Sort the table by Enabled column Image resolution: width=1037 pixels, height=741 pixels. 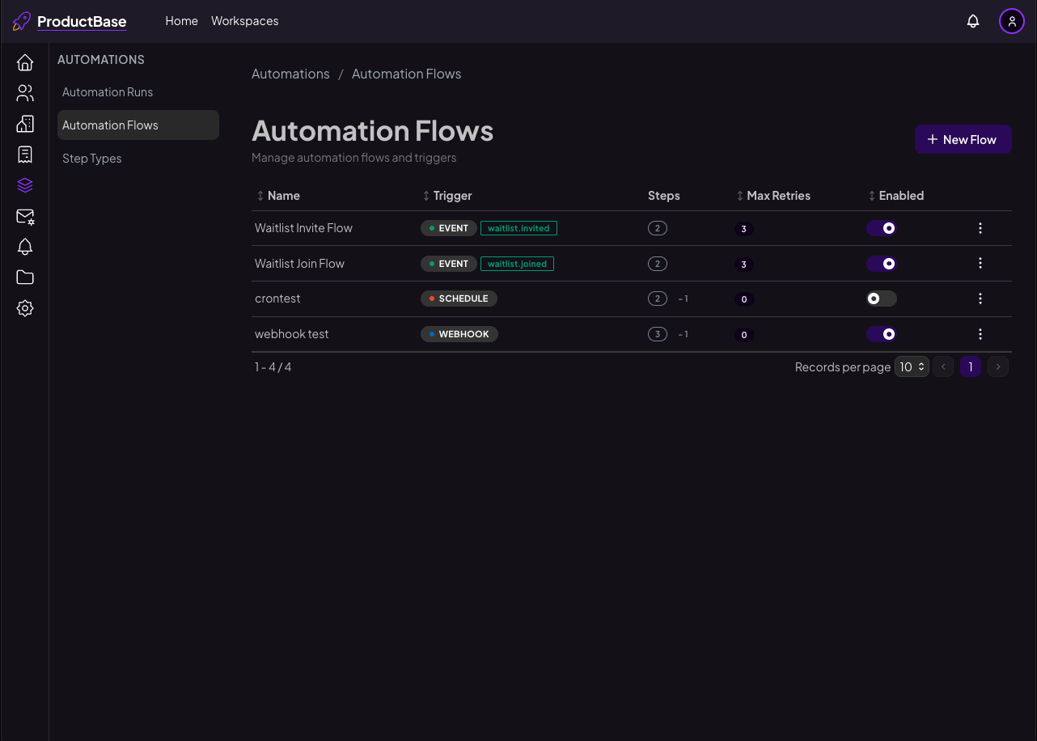(896, 196)
